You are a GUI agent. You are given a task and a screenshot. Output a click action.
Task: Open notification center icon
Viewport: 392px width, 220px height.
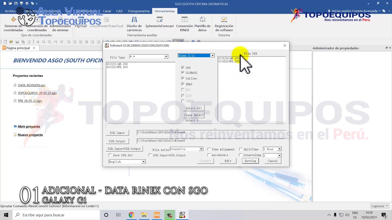pyautogui.click(x=384, y=215)
